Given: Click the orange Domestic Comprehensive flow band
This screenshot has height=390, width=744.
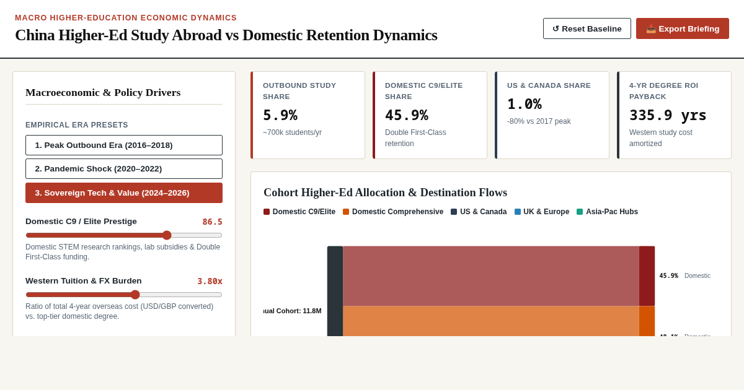Looking at the screenshot, I should point(491,321).
